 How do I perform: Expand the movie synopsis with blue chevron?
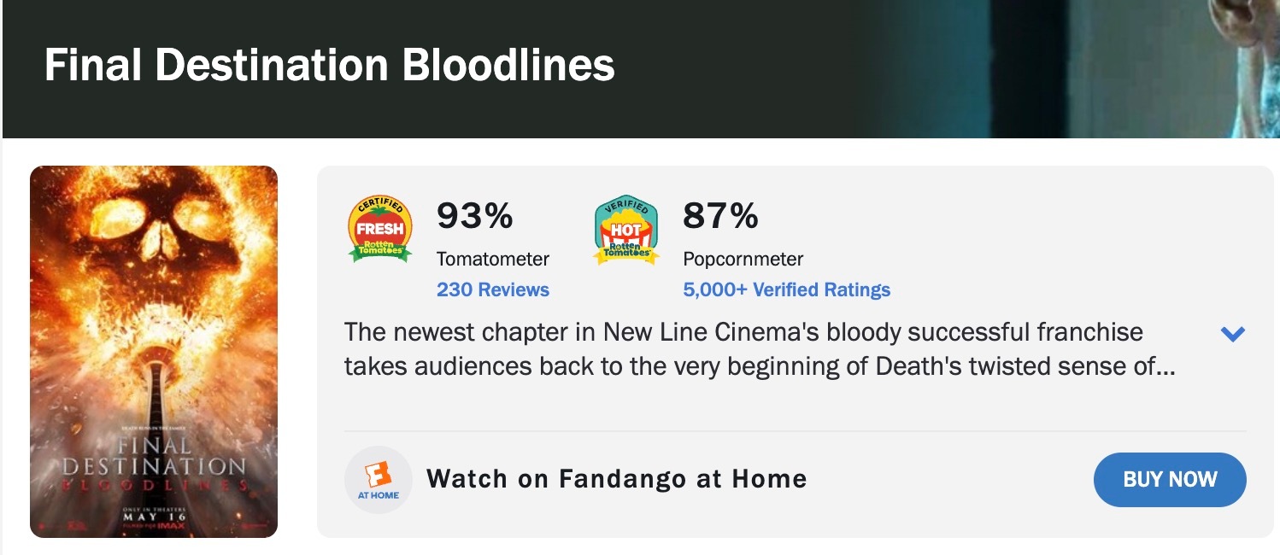pyautogui.click(x=1233, y=334)
